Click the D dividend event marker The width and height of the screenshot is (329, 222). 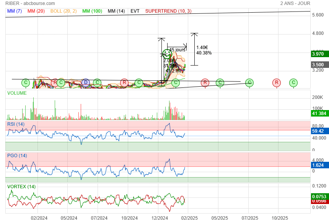pyautogui.click(x=86, y=82)
